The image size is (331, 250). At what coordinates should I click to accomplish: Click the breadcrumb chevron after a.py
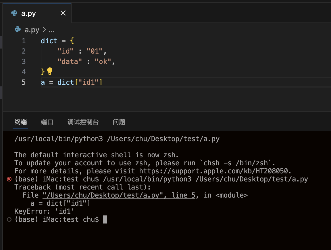(x=44, y=30)
